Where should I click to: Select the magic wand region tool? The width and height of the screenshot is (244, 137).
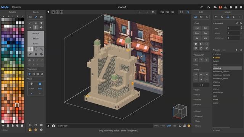coord(42,49)
